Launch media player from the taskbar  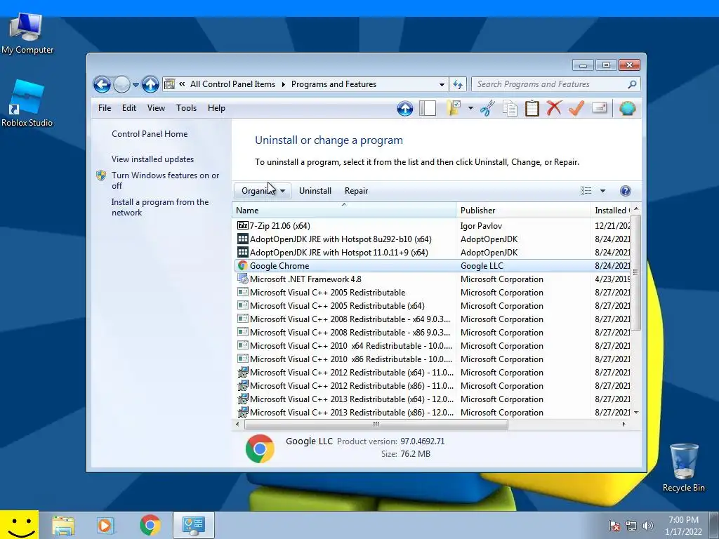point(105,525)
